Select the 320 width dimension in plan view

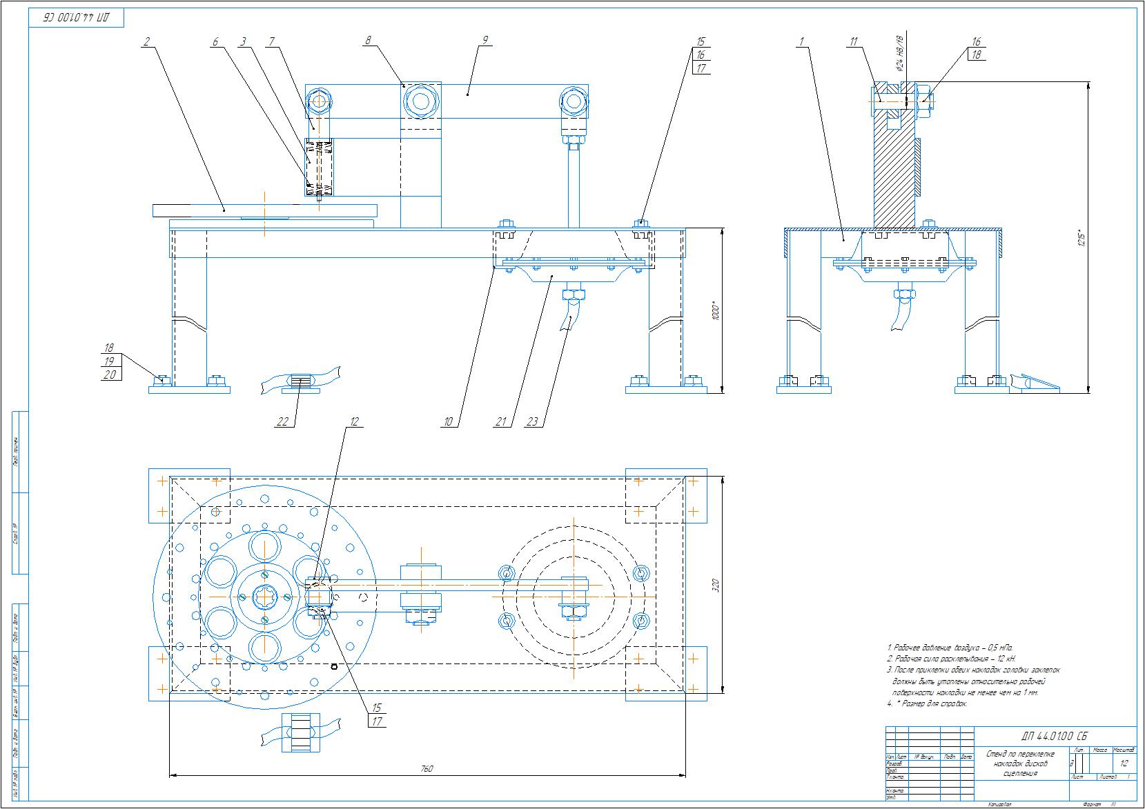(x=715, y=586)
